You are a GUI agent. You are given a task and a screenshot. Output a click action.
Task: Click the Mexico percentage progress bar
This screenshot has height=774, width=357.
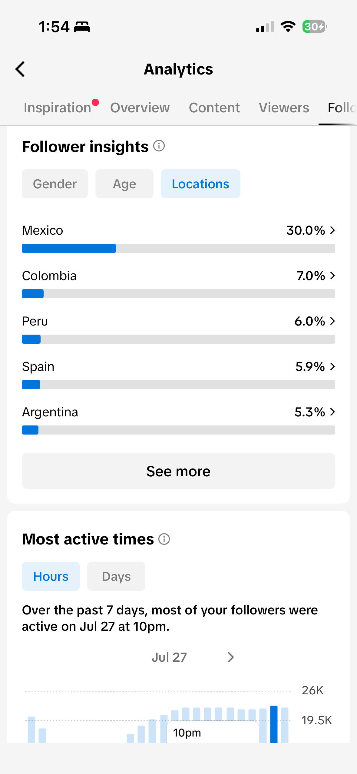pyautogui.click(x=178, y=248)
